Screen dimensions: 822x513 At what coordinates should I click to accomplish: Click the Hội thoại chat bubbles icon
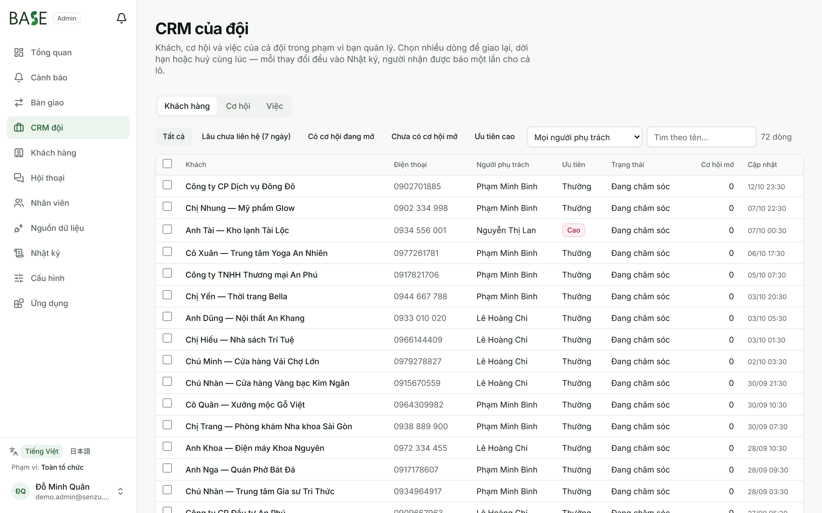click(19, 178)
